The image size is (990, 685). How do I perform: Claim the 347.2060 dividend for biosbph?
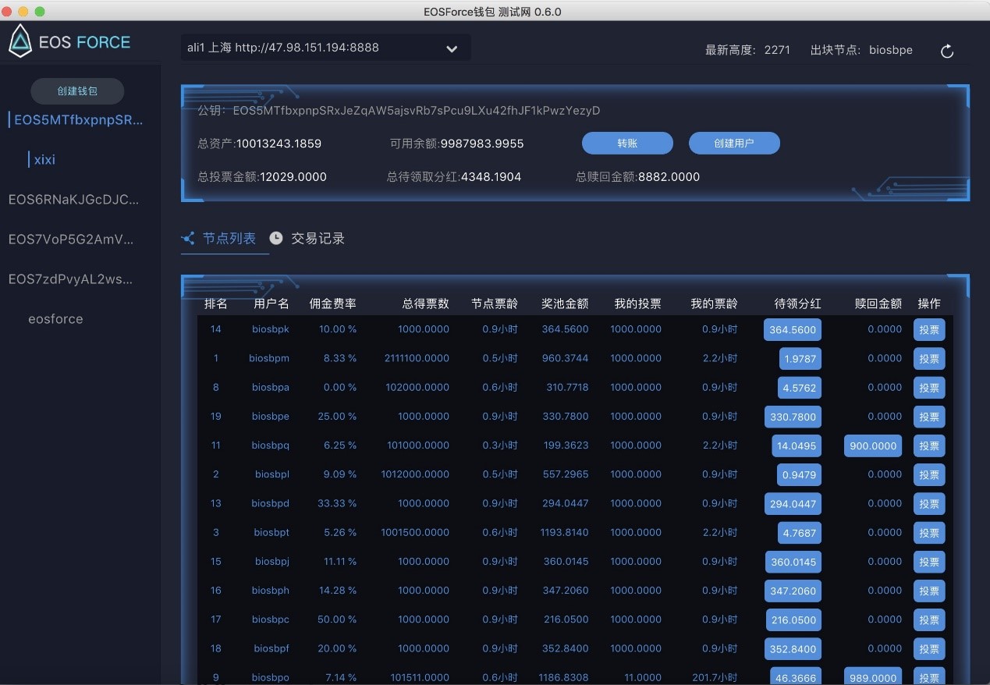[x=793, y=591]
